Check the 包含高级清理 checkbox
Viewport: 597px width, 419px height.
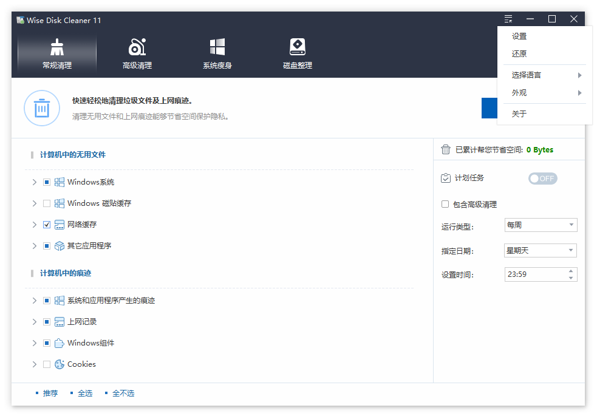click(445, 205)
